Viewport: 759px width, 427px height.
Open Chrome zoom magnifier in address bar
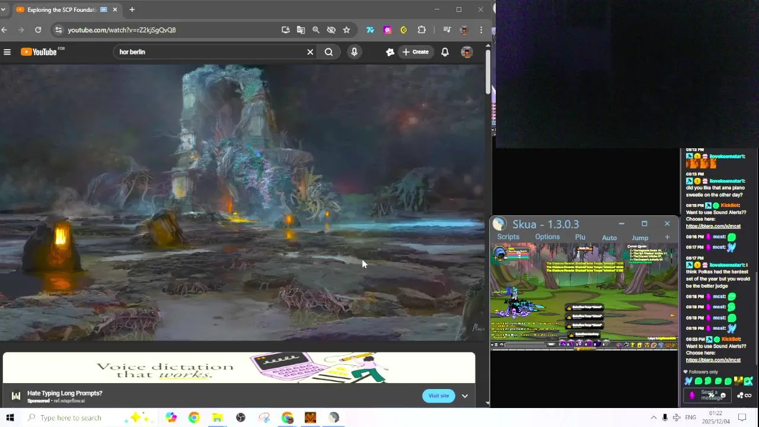coord(316,30)
